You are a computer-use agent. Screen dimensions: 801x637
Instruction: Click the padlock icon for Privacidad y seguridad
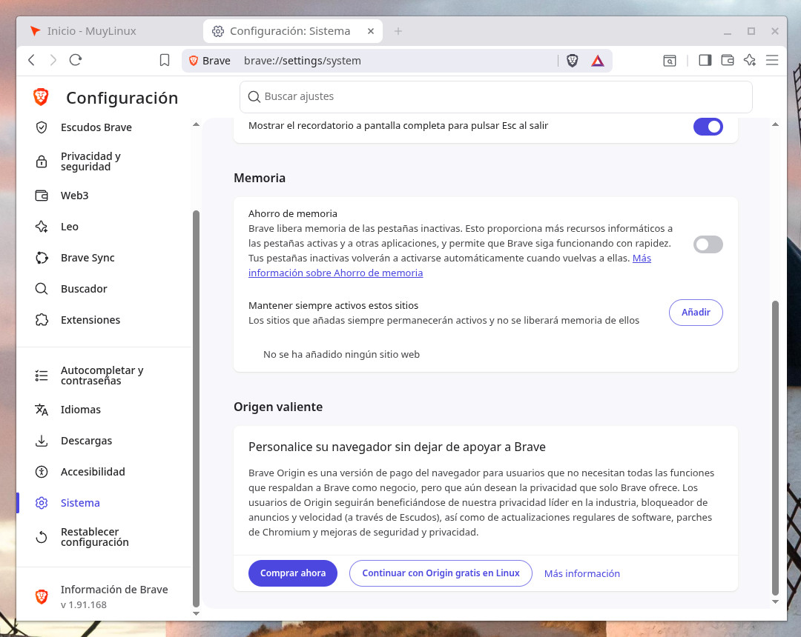[x=42, y=161]
